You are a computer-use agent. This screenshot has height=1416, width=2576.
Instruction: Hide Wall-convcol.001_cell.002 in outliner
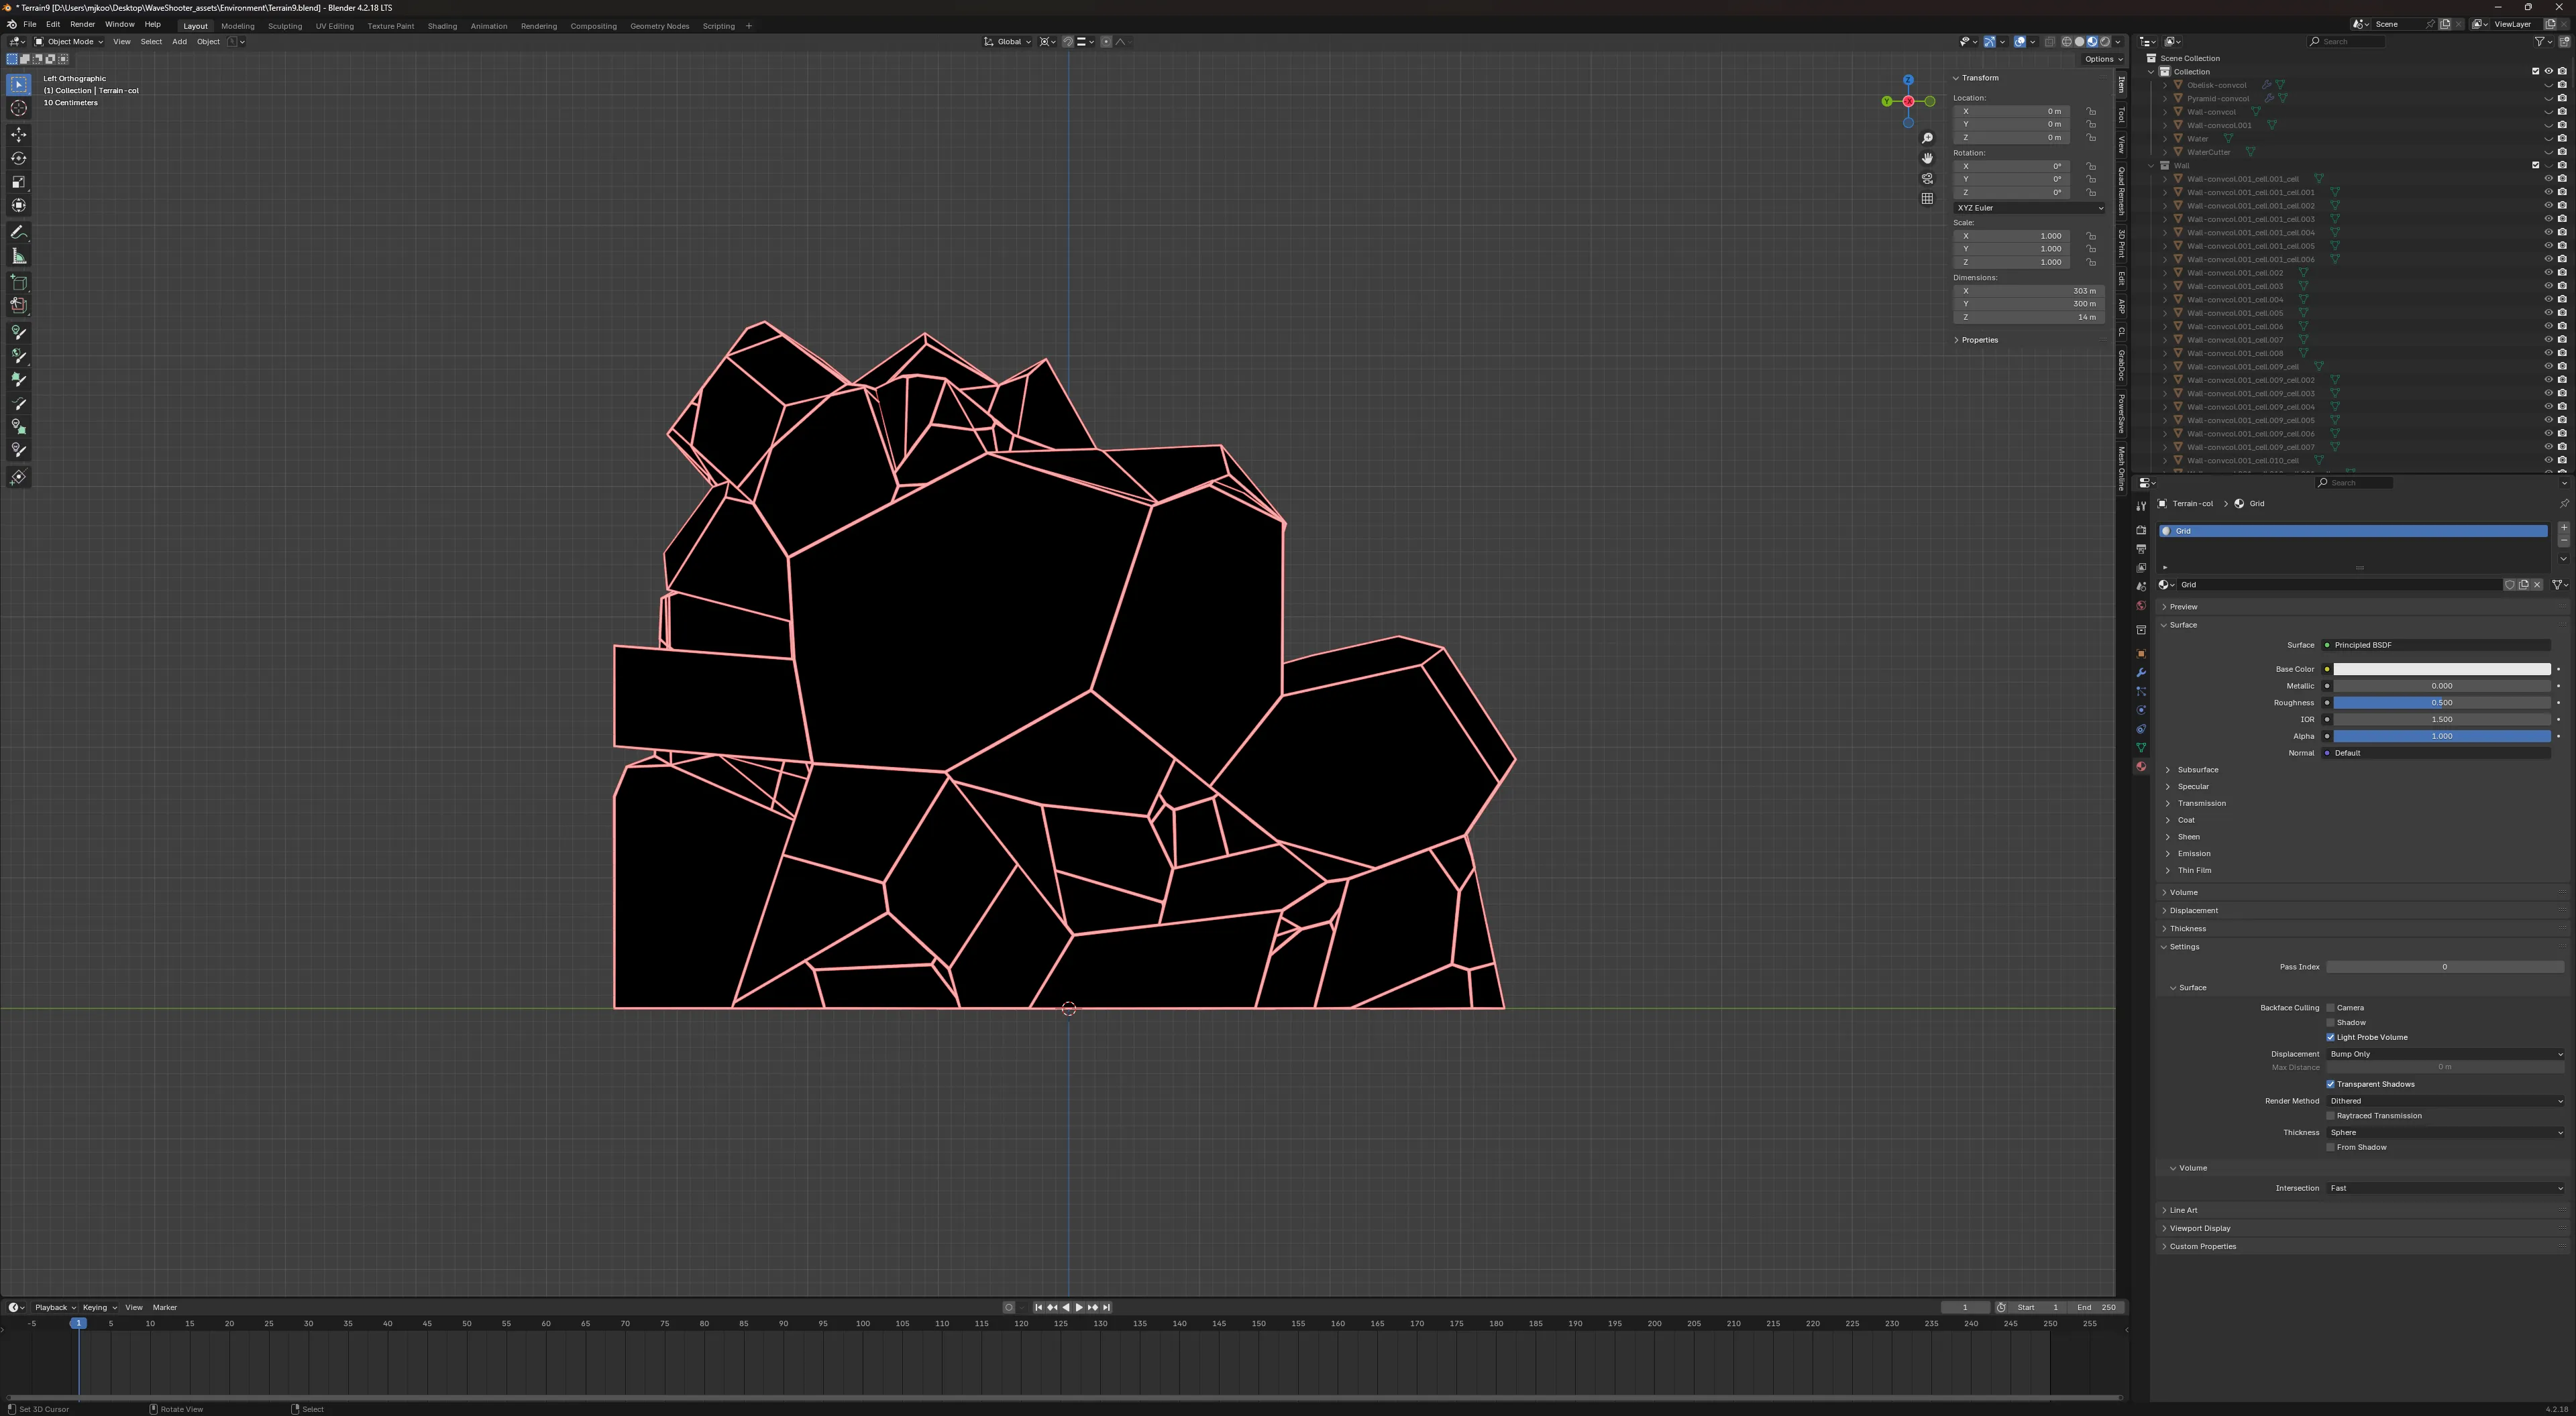click(2548, 273)
